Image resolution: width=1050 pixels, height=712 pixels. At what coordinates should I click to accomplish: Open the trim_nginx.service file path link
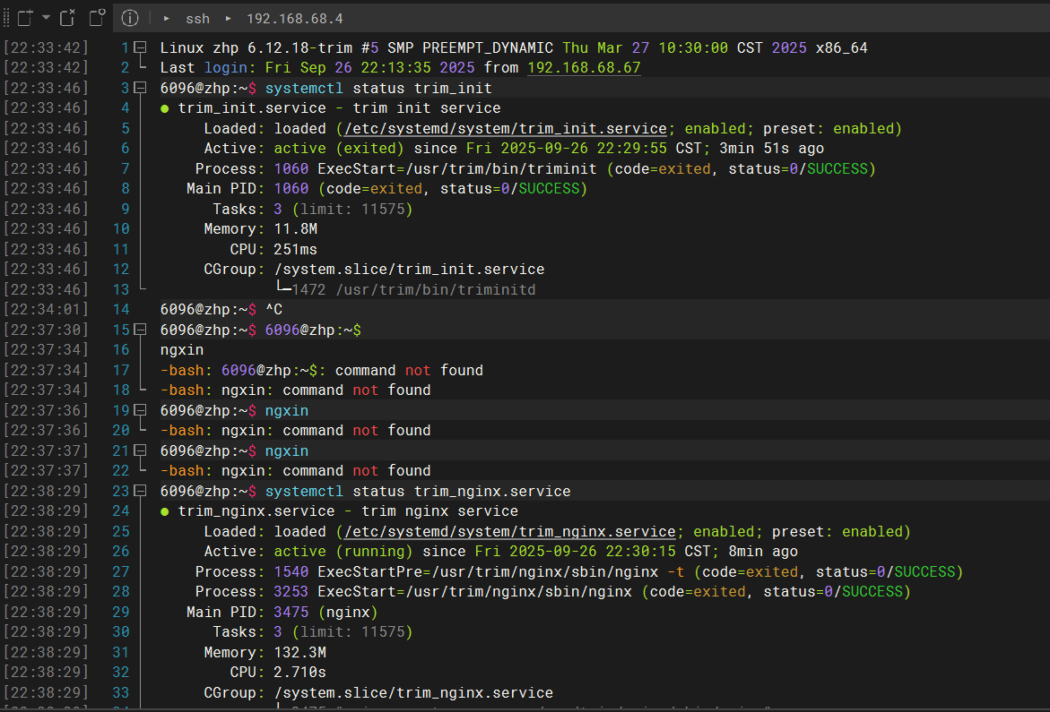[509, 531]
